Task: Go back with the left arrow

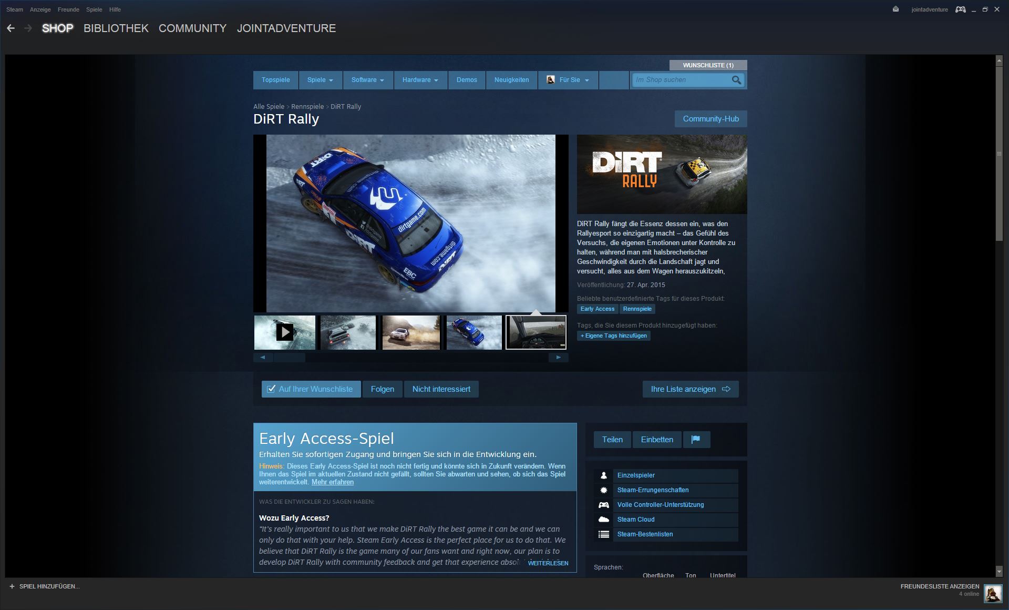Action: tap(11, 28)
